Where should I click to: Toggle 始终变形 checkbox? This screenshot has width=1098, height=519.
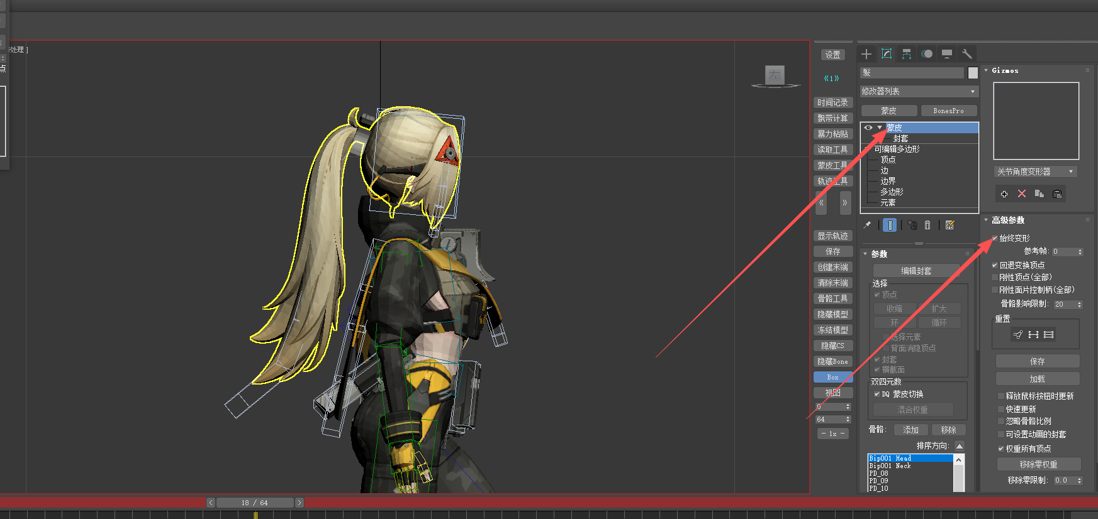click(995, 238)
